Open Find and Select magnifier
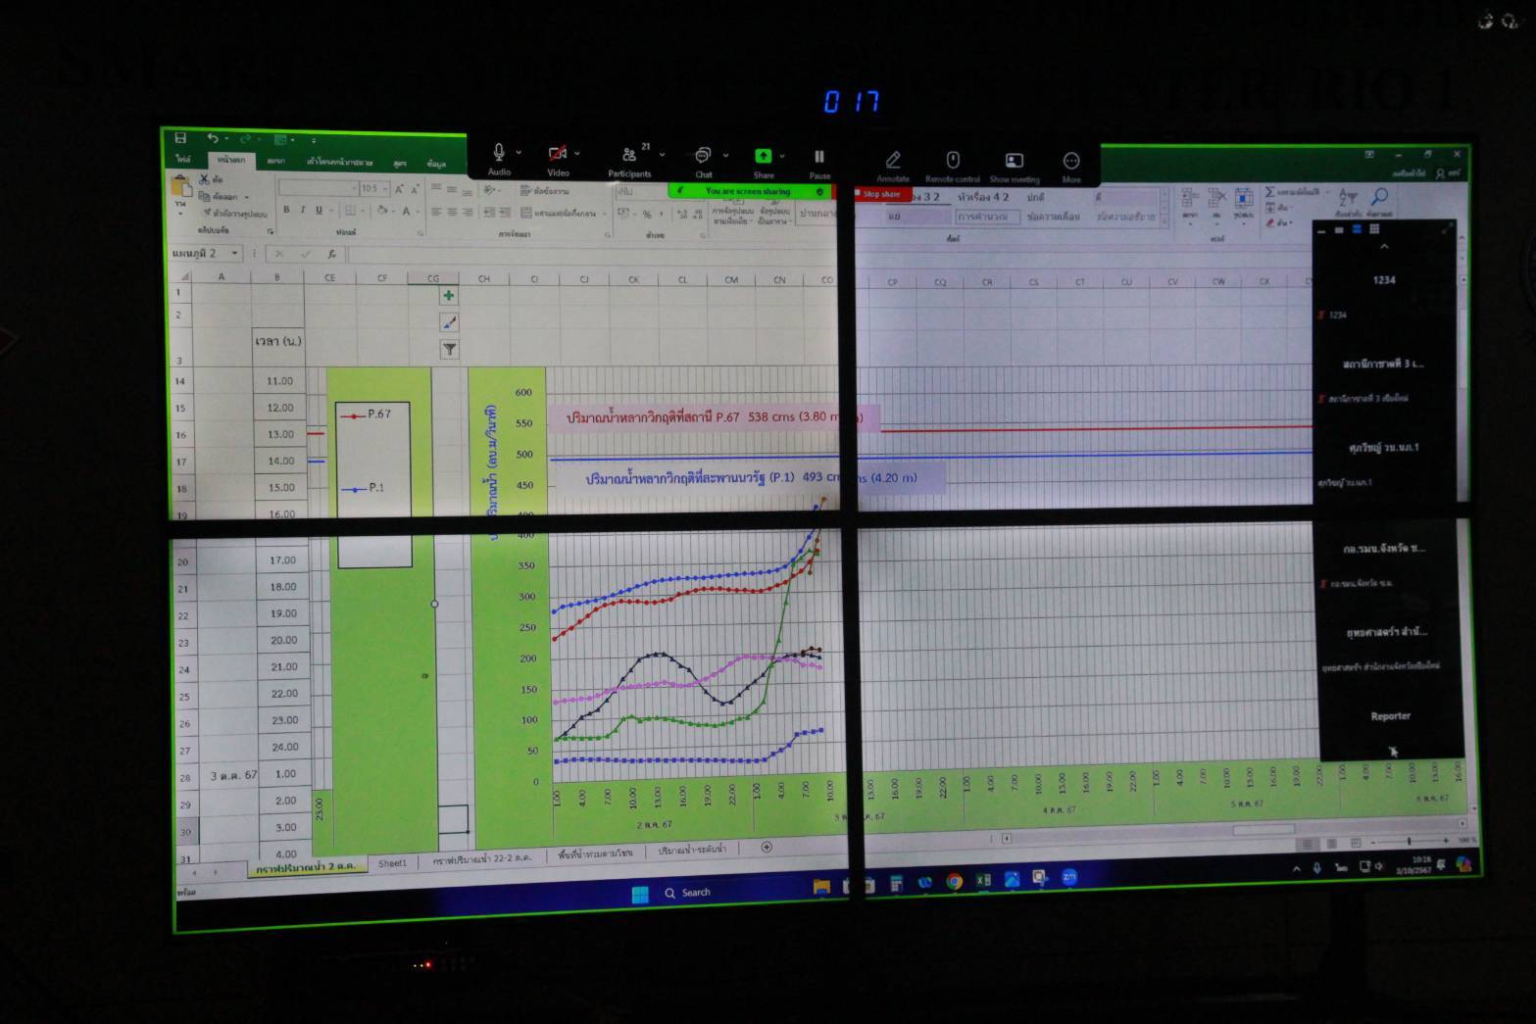Viewport: 1536px width, 1024px height. [x=1379, y=201]
